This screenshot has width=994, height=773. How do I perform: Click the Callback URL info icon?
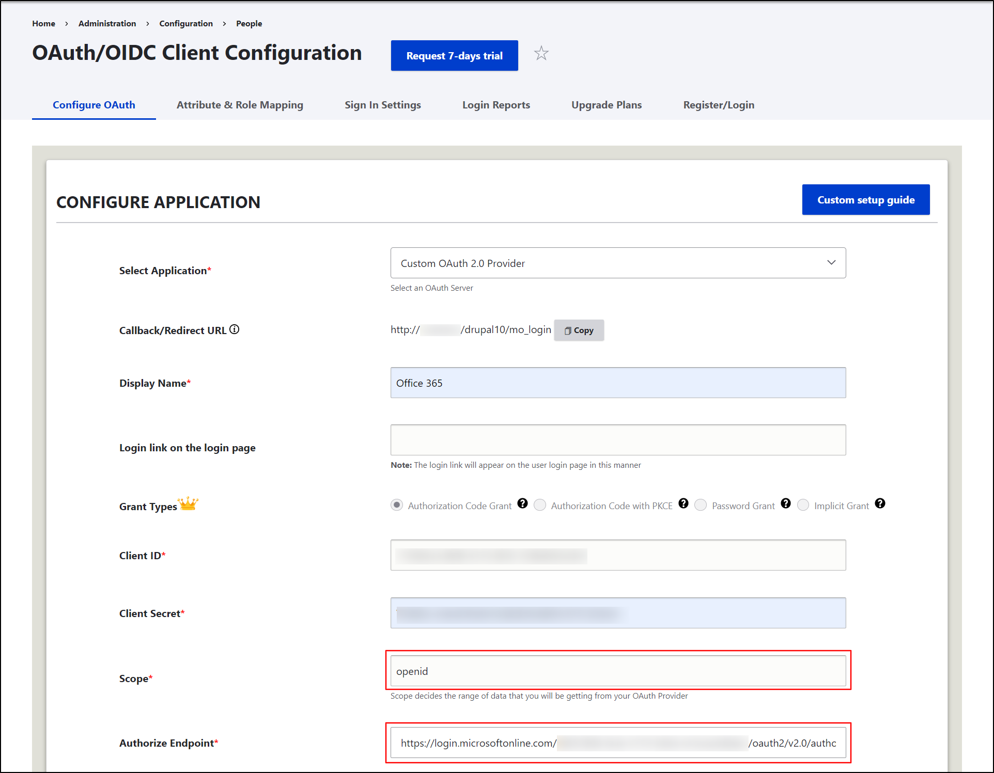click(235, 329)
